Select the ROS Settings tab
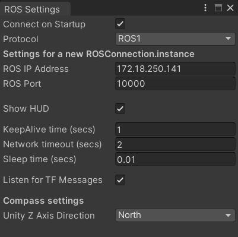The height and width of the screenshot is (237, 238). tap(35, 9)
